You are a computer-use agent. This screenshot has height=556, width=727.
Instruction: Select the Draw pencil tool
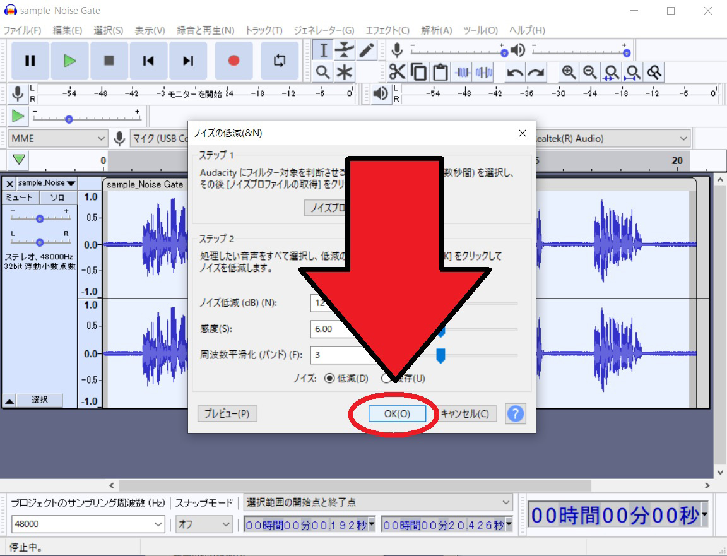click(x=366, y=50)
